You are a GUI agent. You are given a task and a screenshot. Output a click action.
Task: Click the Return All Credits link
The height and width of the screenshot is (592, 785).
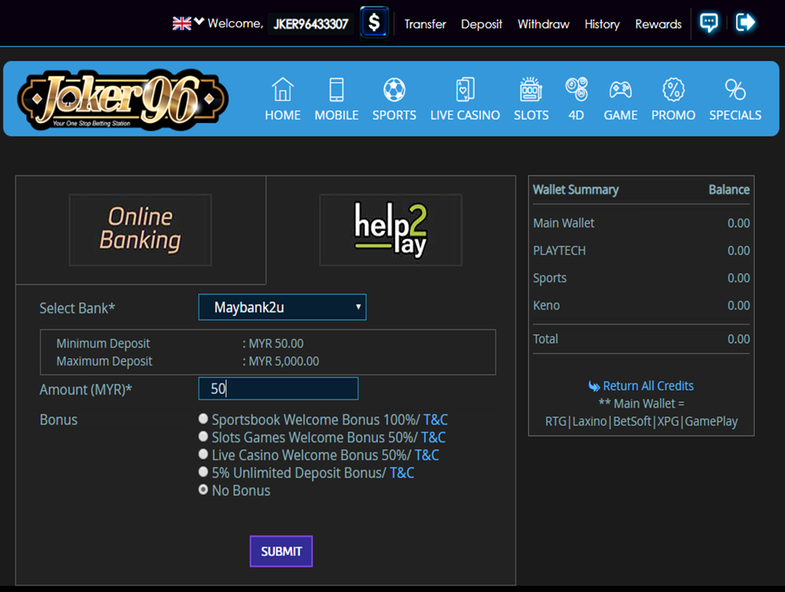[648, 386]
